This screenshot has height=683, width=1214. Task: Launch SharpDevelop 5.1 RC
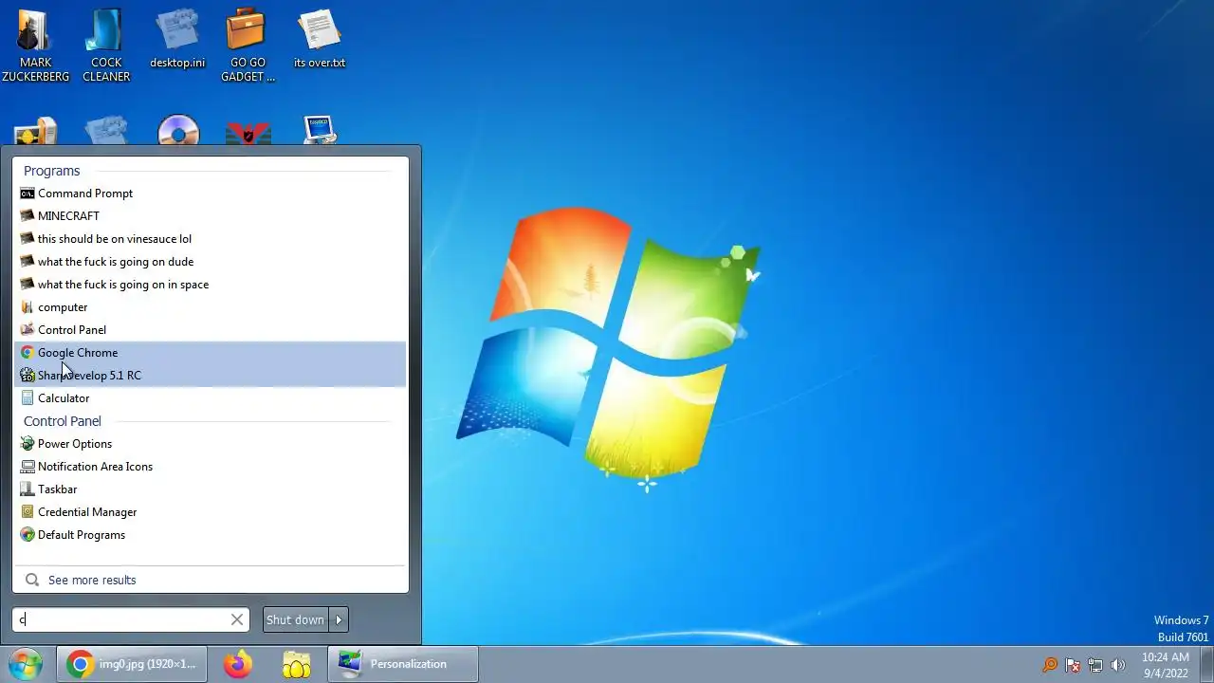pos(211,376)
